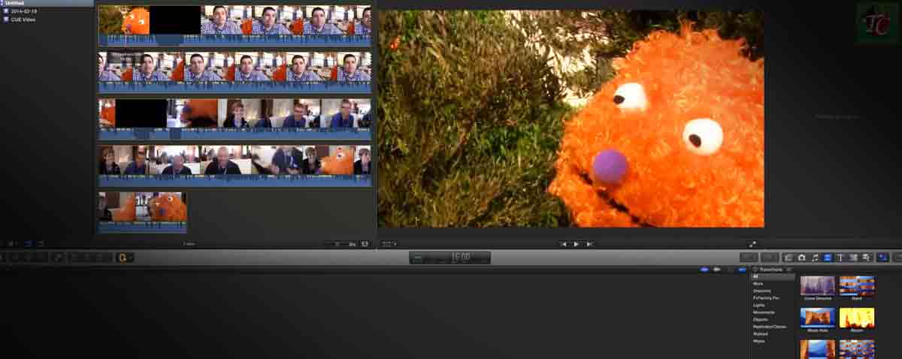Toggle video skimming in the timeline

coord(704,269)
